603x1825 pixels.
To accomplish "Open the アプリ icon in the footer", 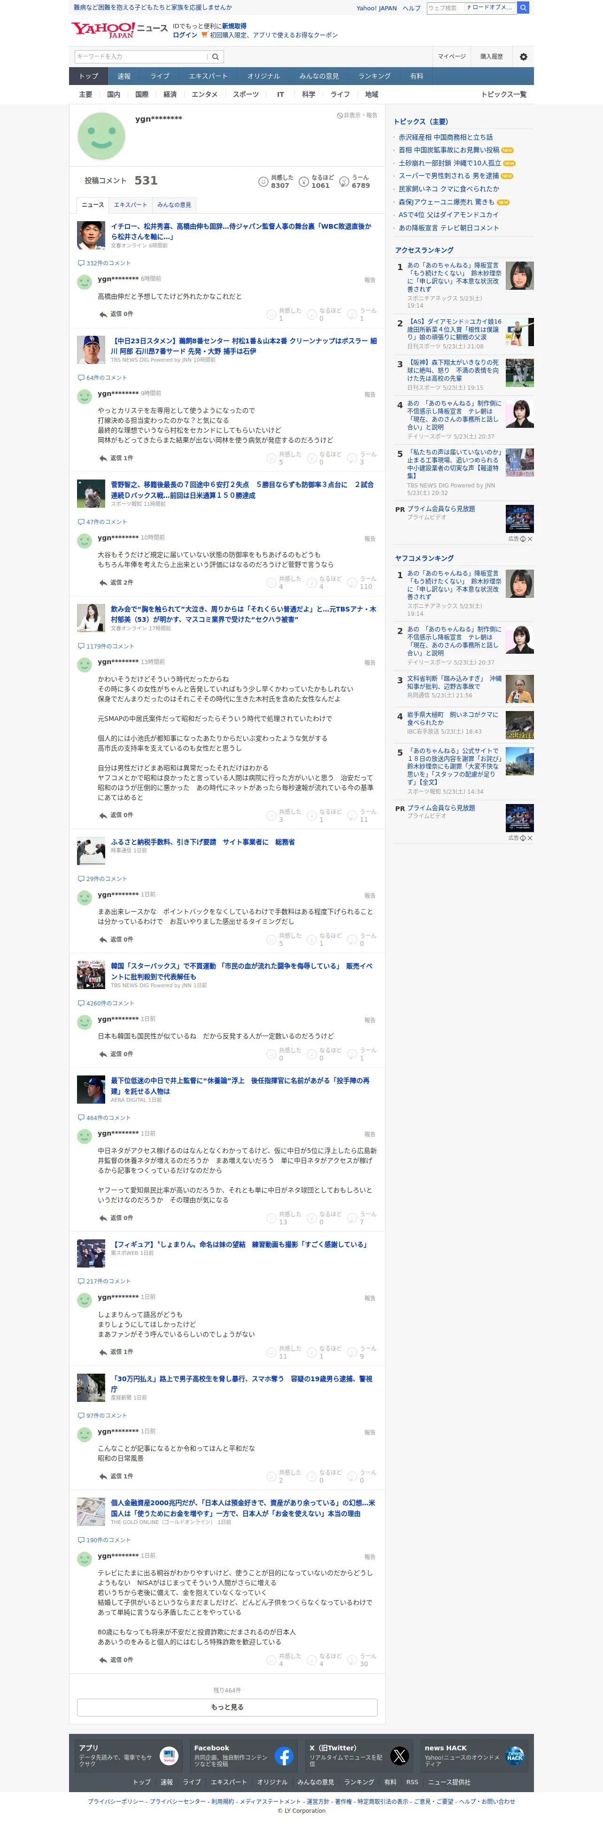I will click(169, 1756).
